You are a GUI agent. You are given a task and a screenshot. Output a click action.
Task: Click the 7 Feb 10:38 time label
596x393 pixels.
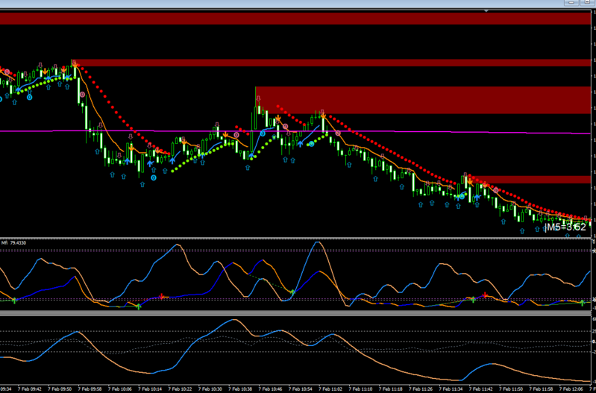click(x=241, y=389)
